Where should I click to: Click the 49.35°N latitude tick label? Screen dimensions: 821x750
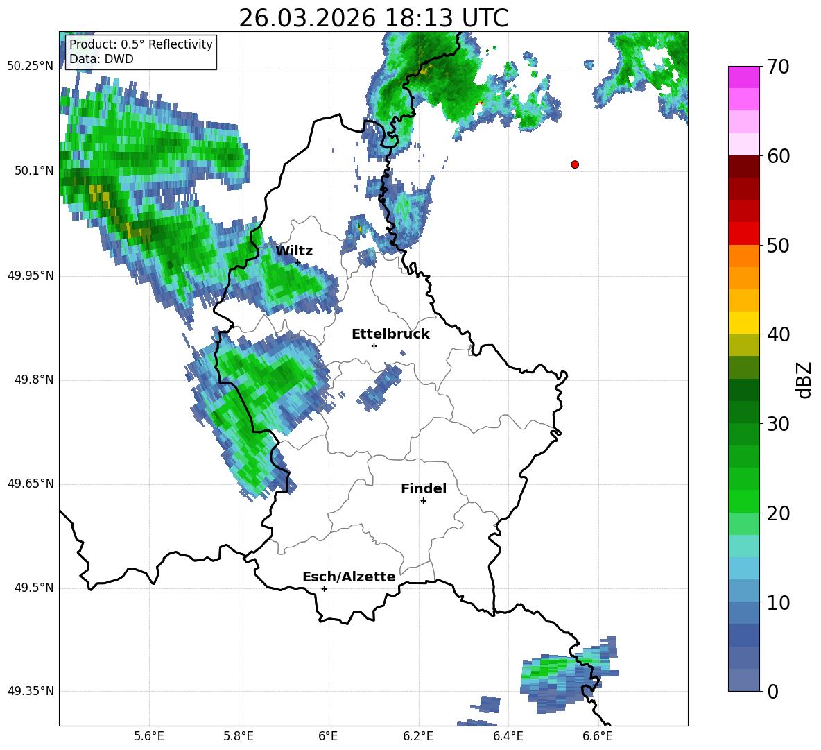[x=31, y=691]
